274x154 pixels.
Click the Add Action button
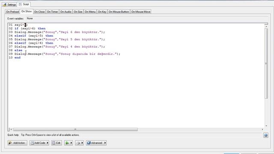(17, 143)
